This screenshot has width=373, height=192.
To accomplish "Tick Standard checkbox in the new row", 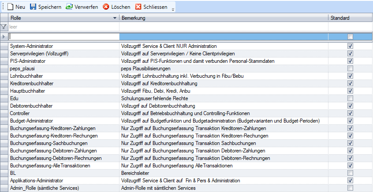I will point(350,37).
